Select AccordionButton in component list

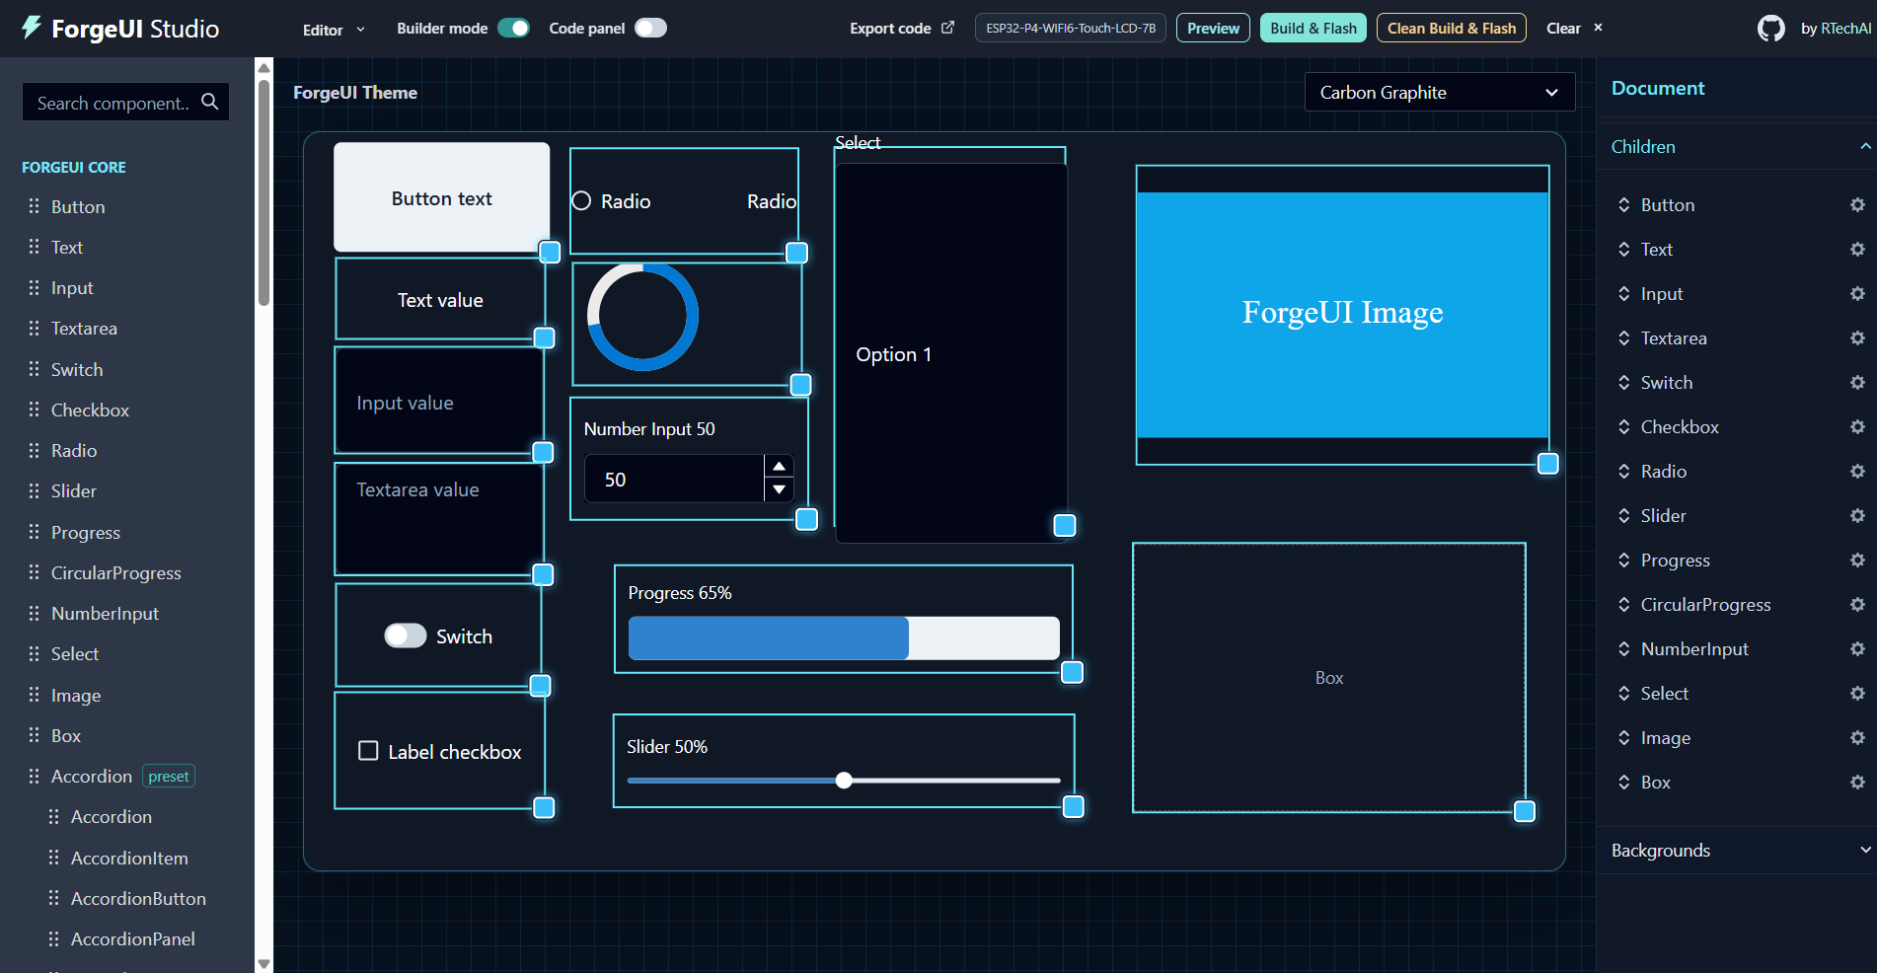[x=138, y=898]
